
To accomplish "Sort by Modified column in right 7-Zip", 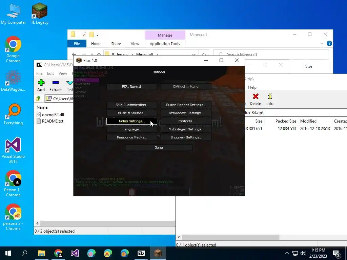I will [x=308, y=121].
